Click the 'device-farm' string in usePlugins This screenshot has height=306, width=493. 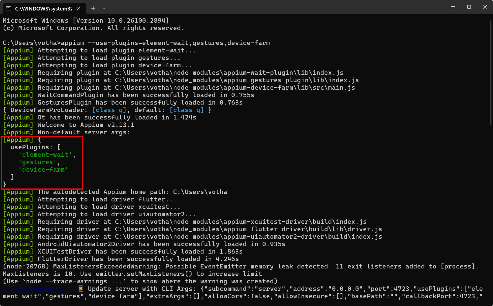click(43, 169)
